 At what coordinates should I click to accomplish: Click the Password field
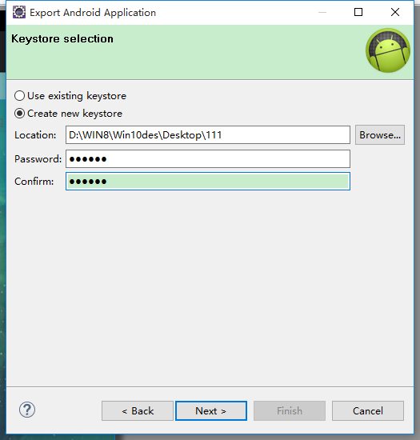pos(208,159)
